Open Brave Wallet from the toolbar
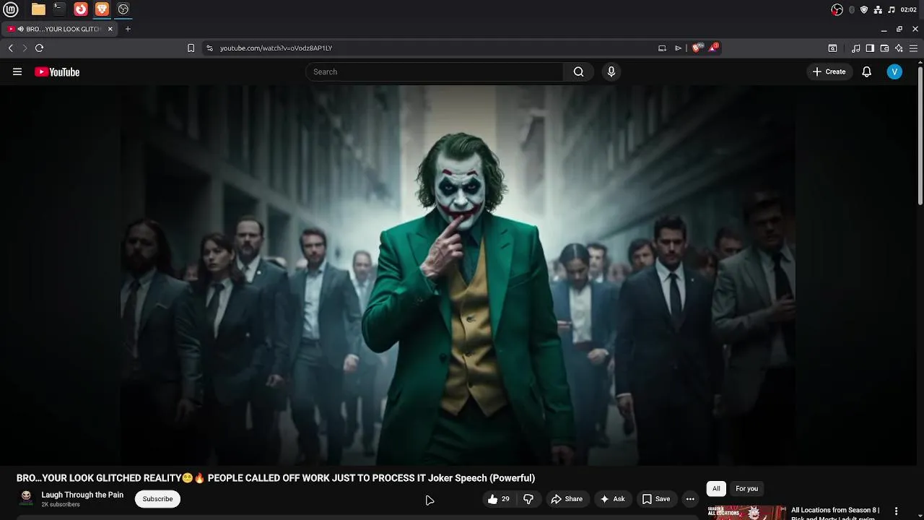Viewport: 924px width, 520px height. click(x=884, y=48)
